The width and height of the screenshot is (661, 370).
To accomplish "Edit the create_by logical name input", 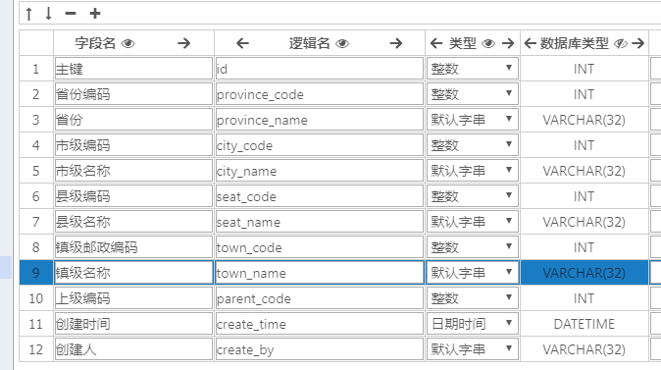I will [320, 349].
